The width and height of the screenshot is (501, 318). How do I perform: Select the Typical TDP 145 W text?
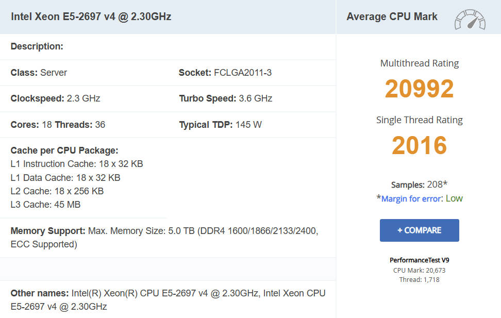coord(220,125)
